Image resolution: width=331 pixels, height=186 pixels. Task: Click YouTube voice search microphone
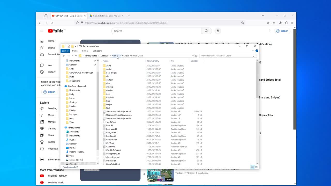pyautogui.click(x=218, y=31)
